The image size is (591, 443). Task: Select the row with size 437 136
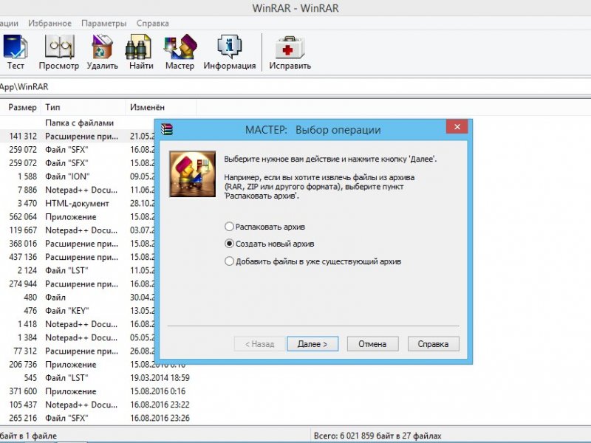(x=78, y=257)
